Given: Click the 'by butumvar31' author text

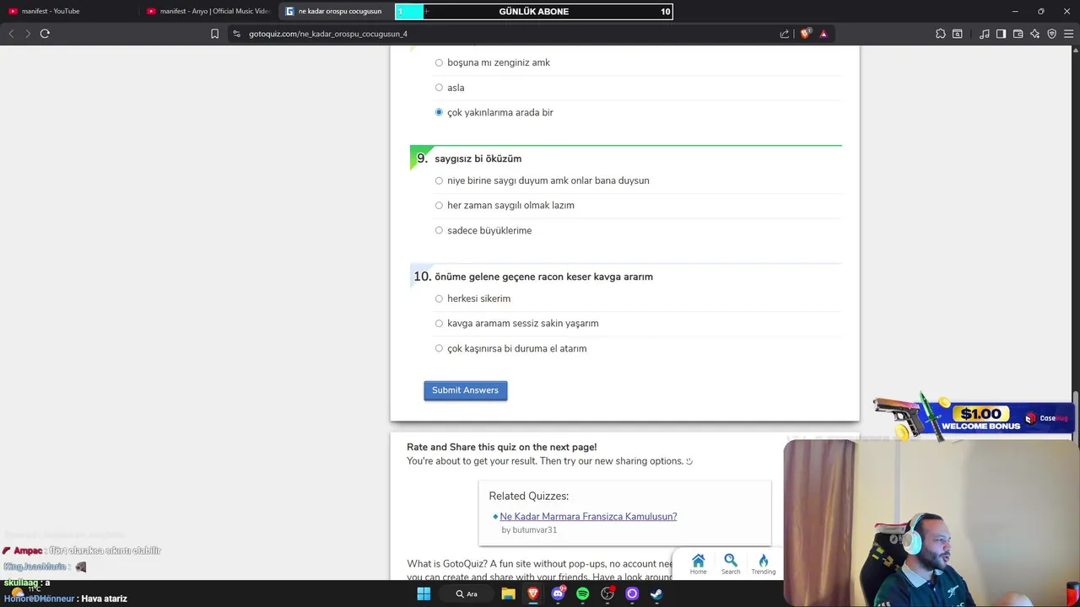Looking at the screenshot, I should point(529,529).
